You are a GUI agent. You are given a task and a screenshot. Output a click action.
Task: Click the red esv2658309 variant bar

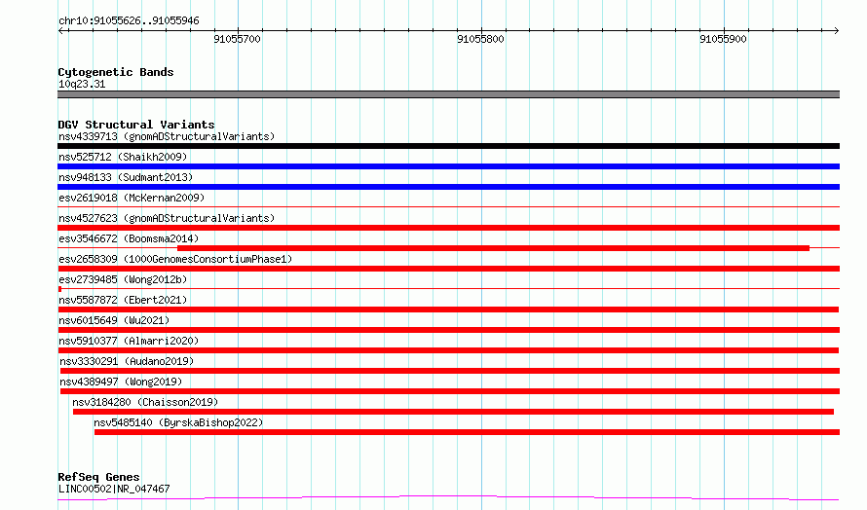448,269
